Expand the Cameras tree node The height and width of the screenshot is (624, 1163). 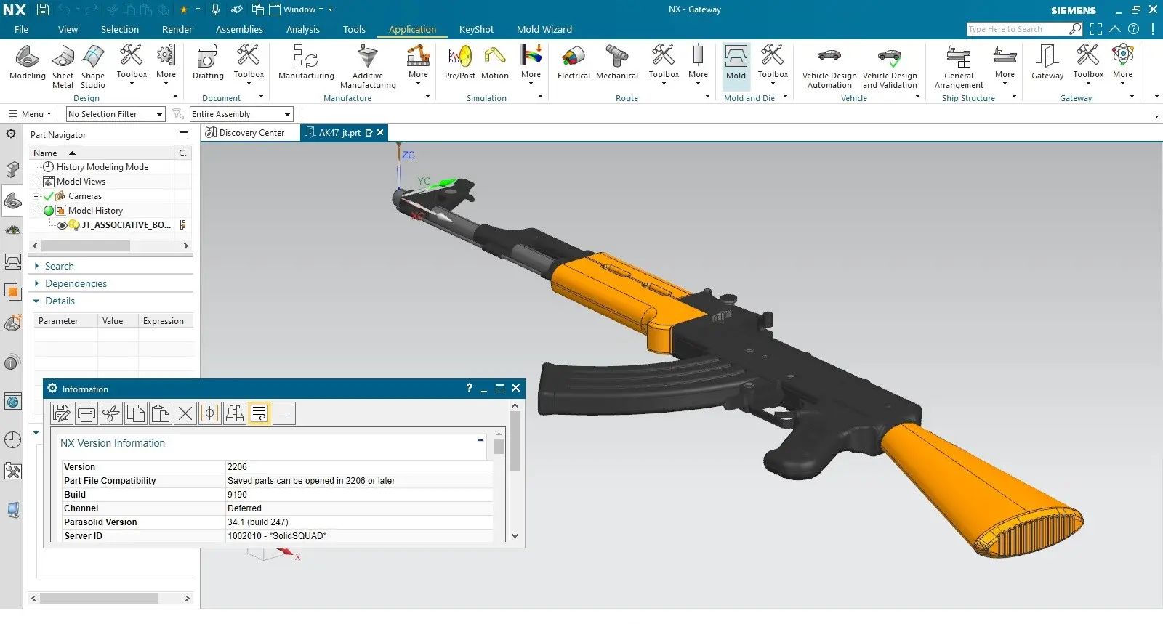pyautogui.click(x=36, y=196)
